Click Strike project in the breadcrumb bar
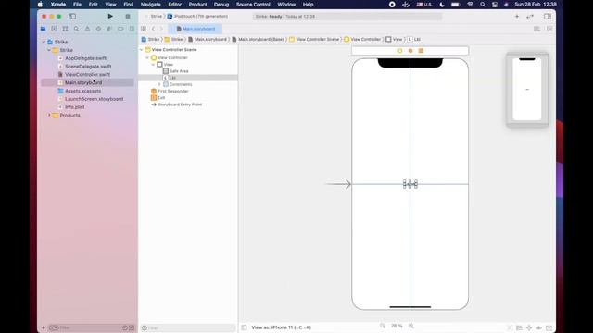593x333 pixels. point(150,39)
